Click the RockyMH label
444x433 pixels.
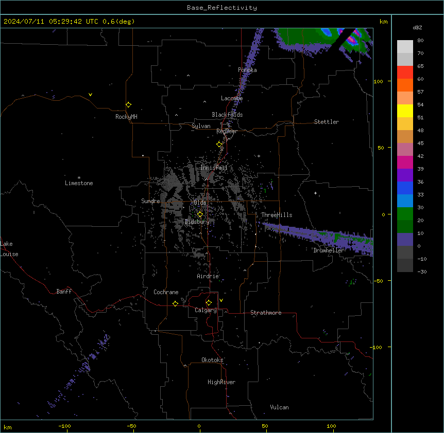tap(126, 117)
